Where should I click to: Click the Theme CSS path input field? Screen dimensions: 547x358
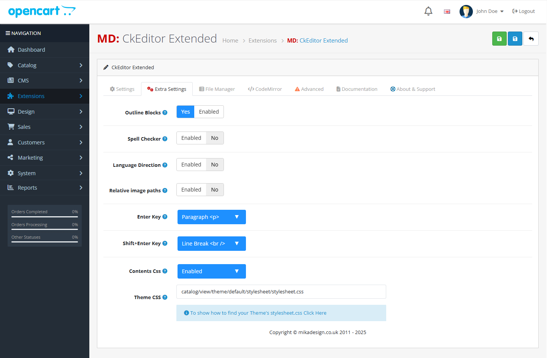click(281, 292)
